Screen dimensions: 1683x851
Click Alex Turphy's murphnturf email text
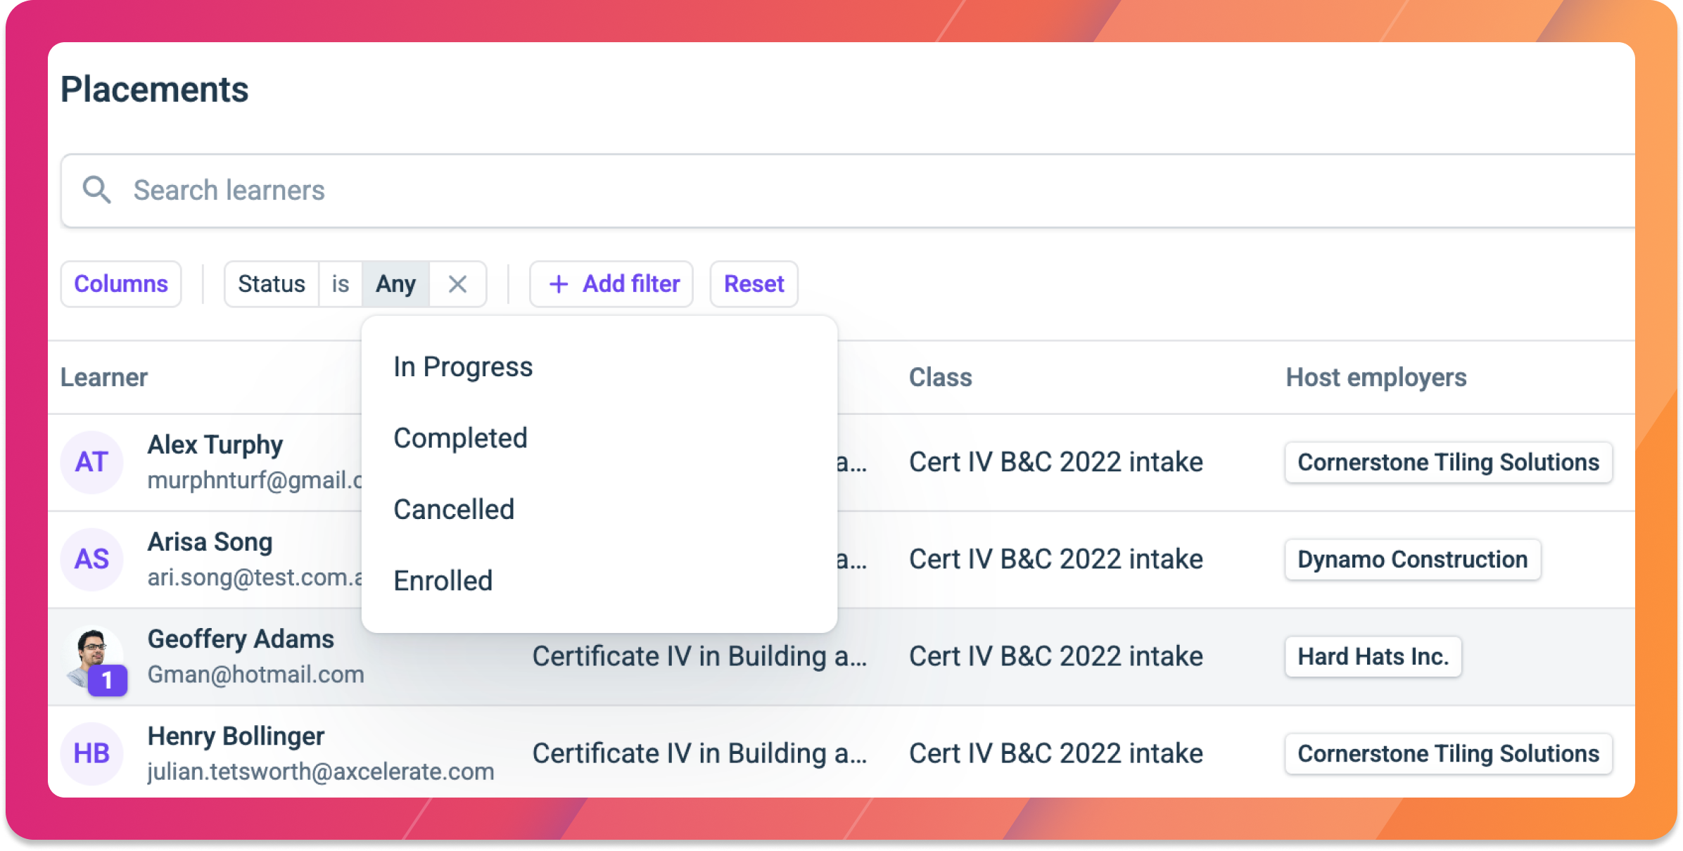click(x=255, y=480)
